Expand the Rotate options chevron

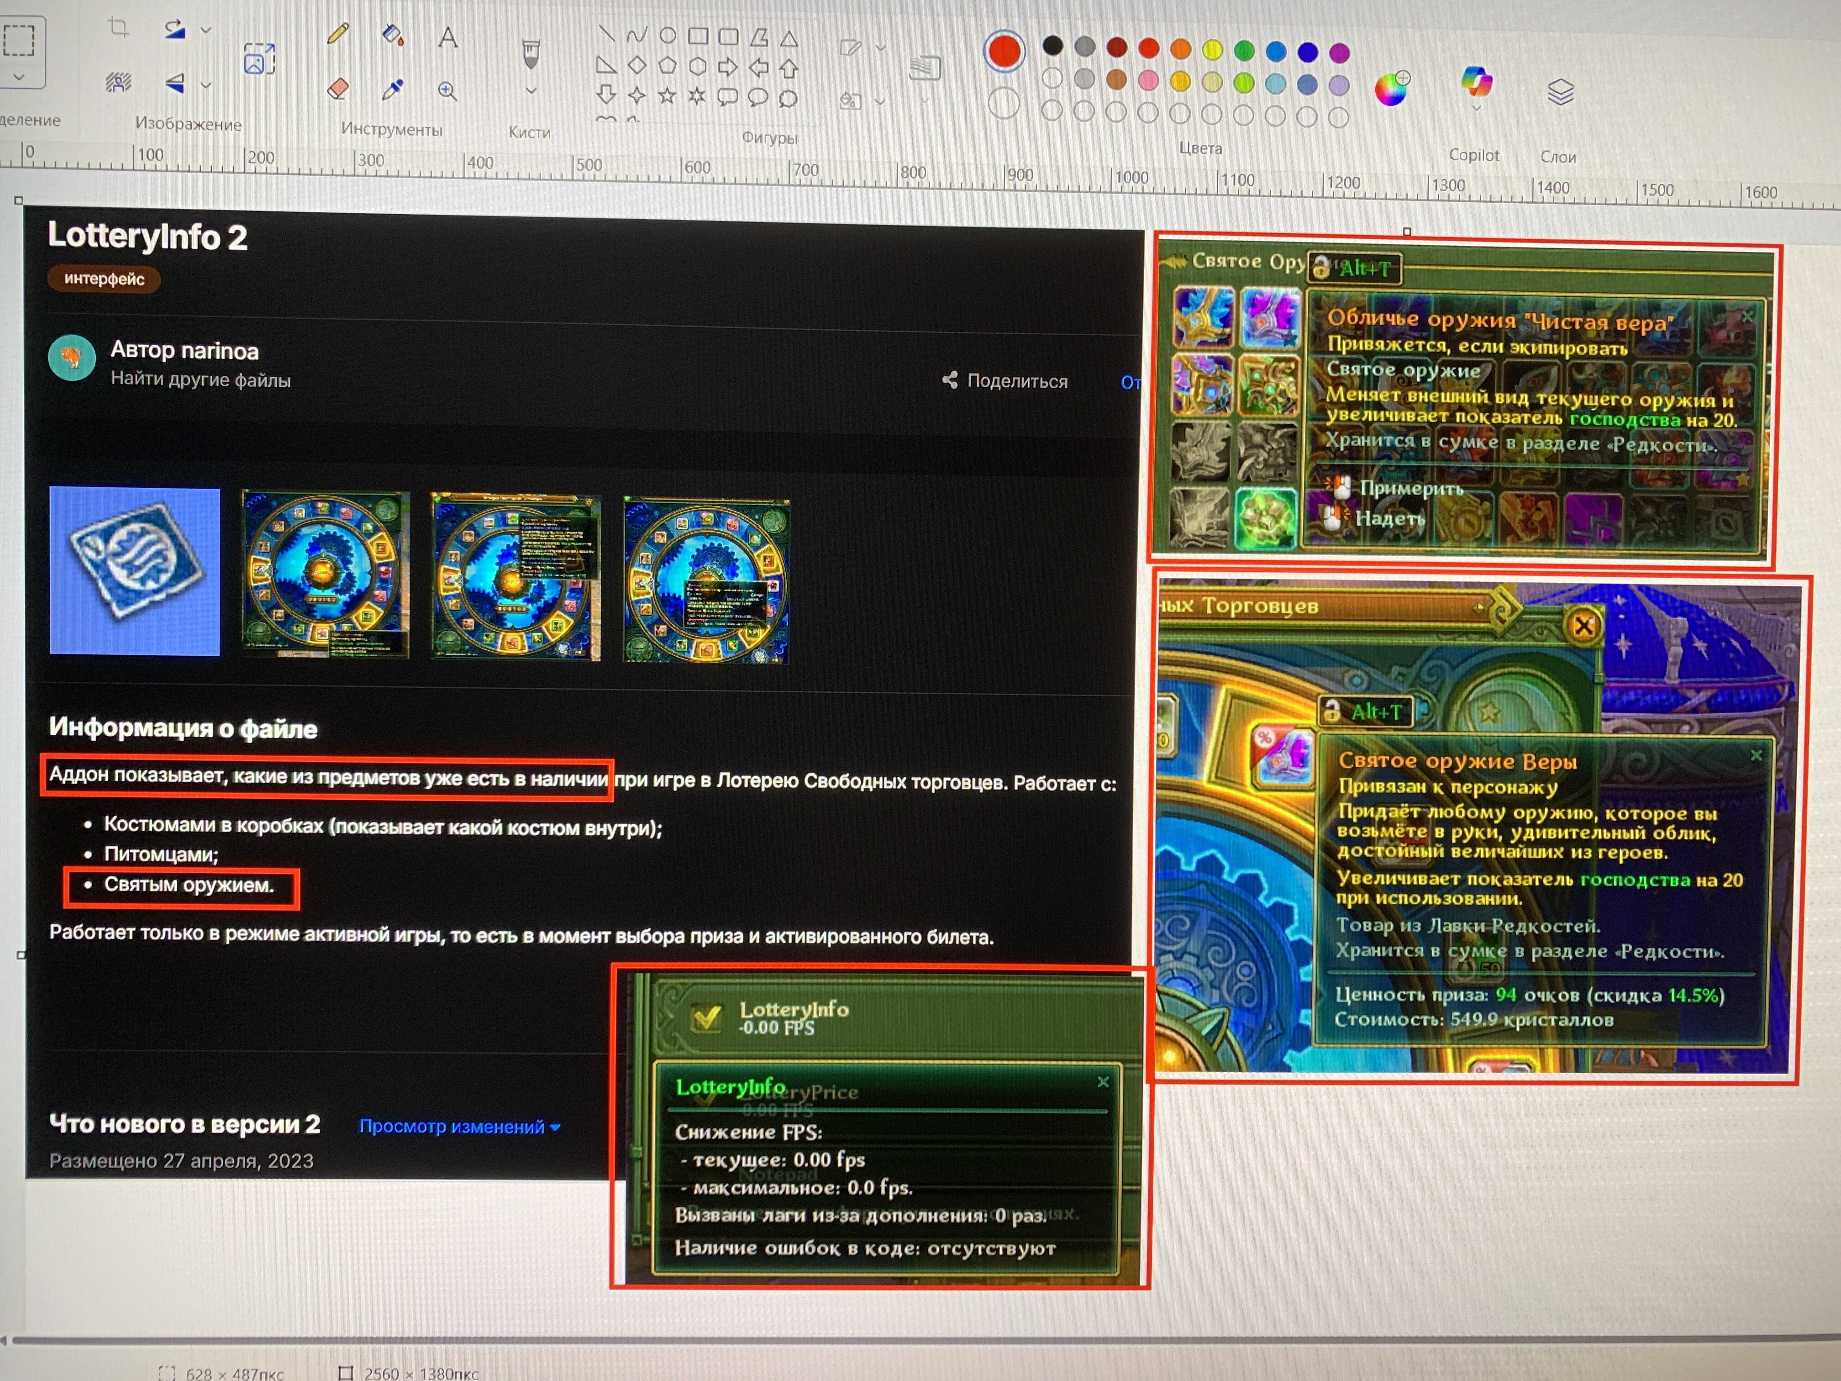click(x=205, y=31)
